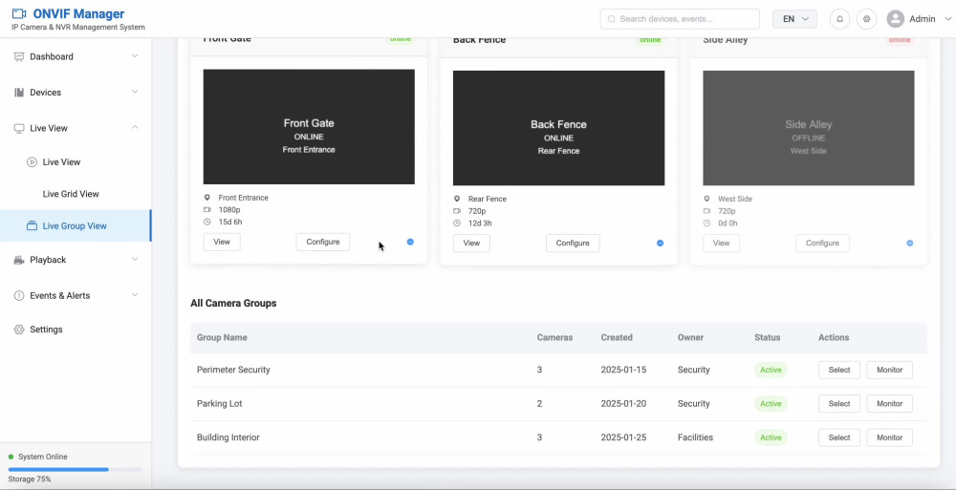The width and height of the screenshot is (956, 490).
Task: Expand the Dashboard menu chevron
Action: (x=135, y=56)
